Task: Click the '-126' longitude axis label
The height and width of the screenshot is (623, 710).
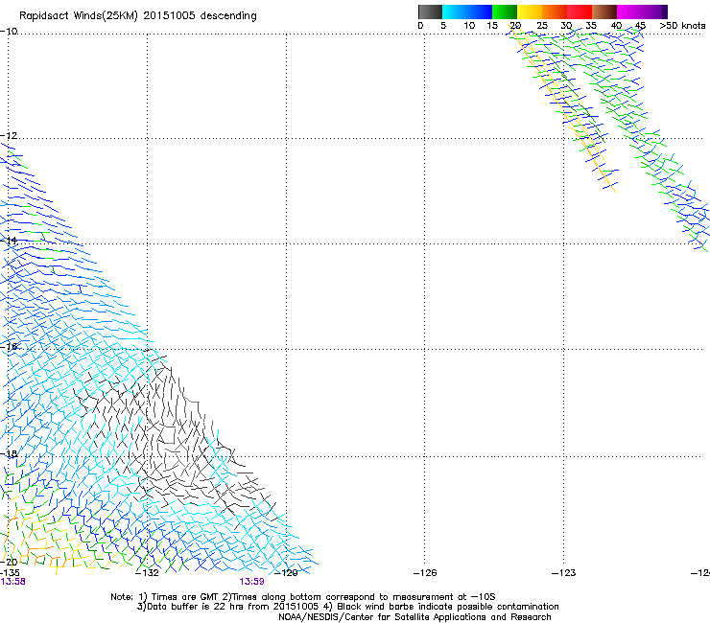Action: click(x=425, y=573)
